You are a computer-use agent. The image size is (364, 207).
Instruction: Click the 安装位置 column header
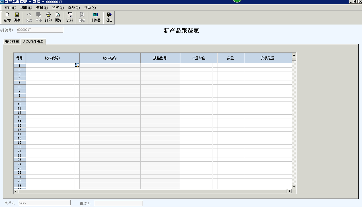268,58
